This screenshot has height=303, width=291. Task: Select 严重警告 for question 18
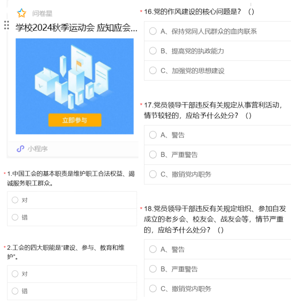[153, 269]
